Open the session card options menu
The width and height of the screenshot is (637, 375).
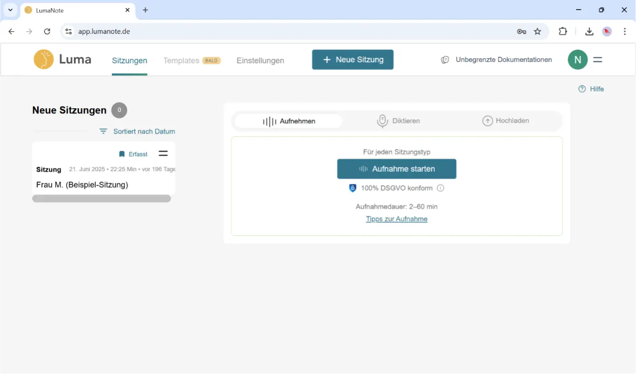pos(163,154)
